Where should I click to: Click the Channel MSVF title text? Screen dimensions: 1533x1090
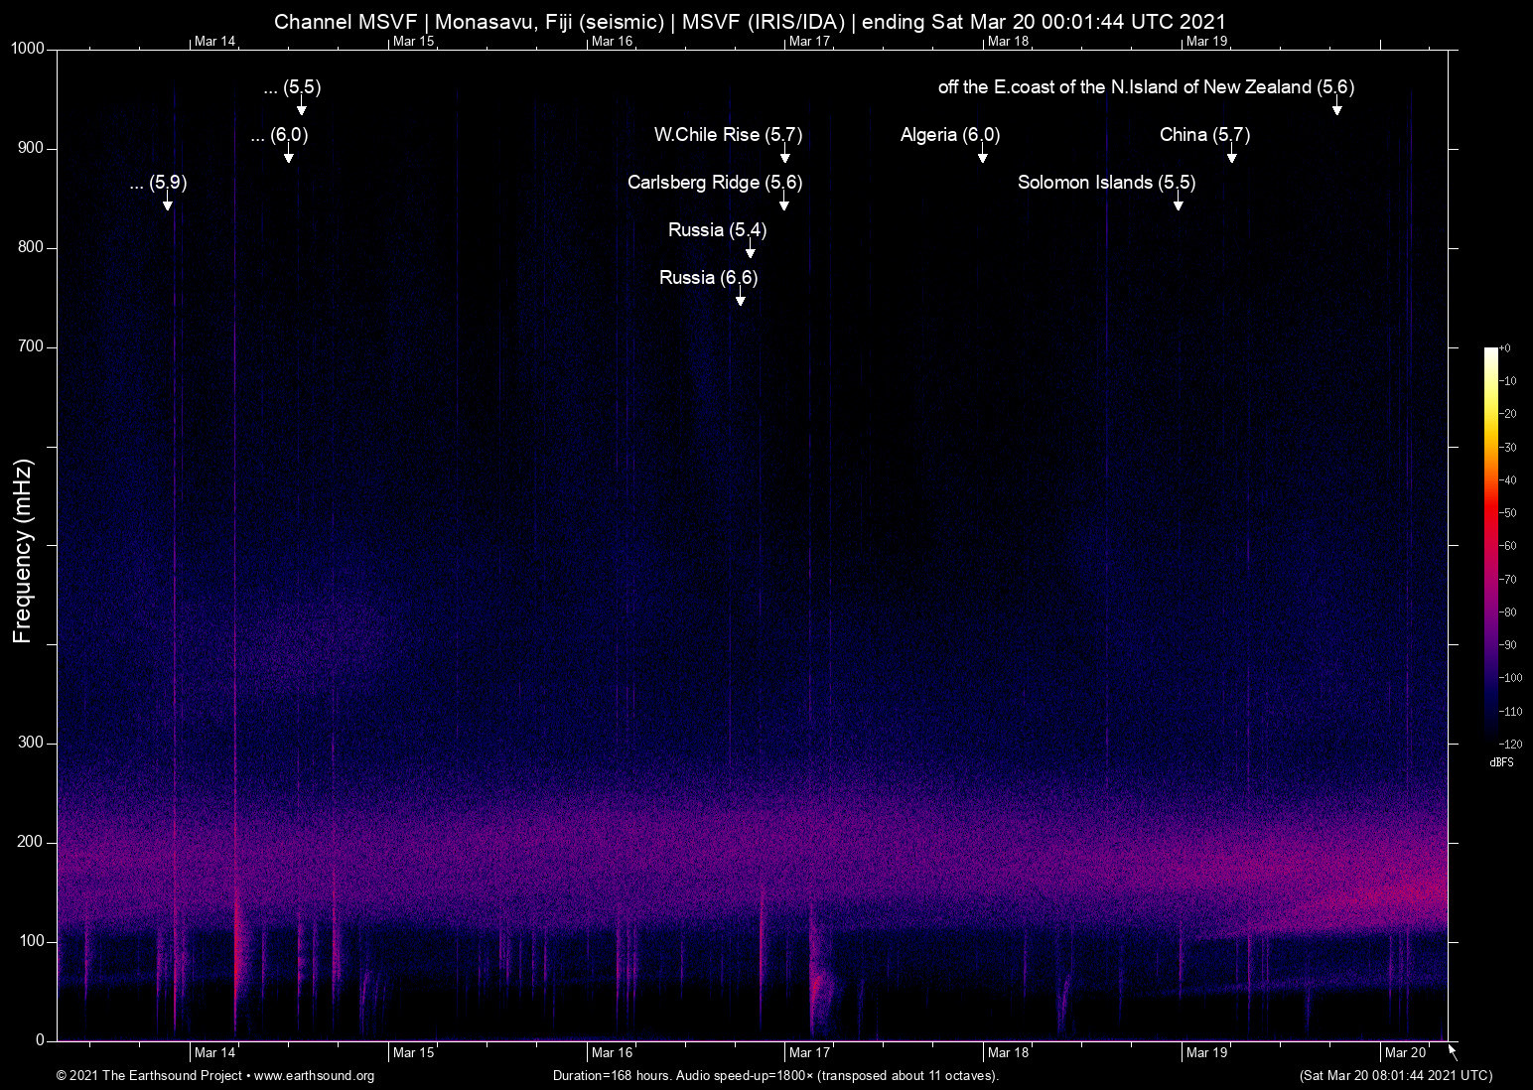click(750, 21)
